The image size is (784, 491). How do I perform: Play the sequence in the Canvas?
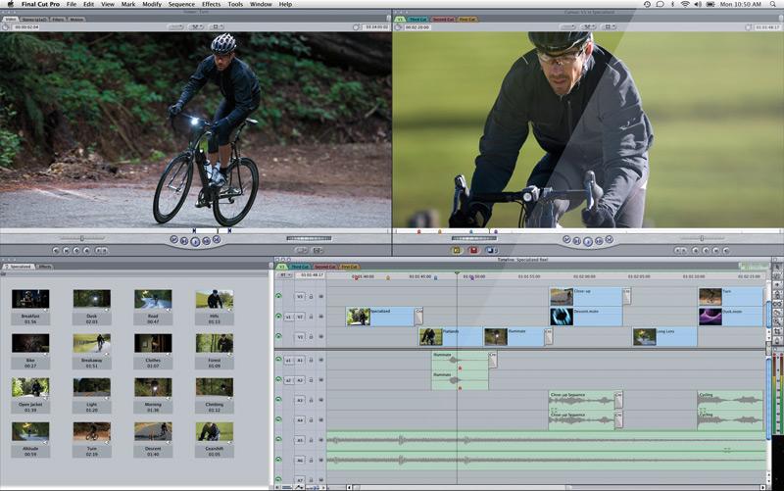588,241
